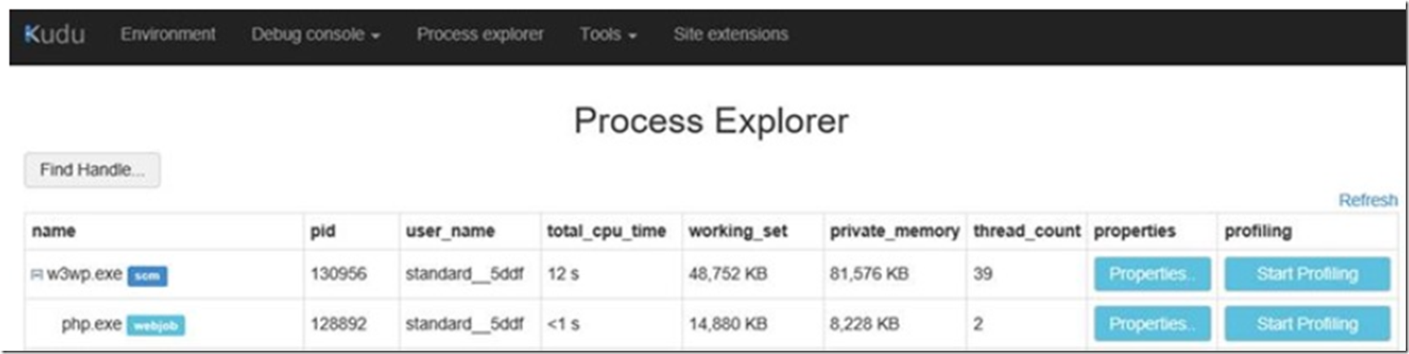Start Profiling the w3wp.exe process

click(x=1307, y=274)
